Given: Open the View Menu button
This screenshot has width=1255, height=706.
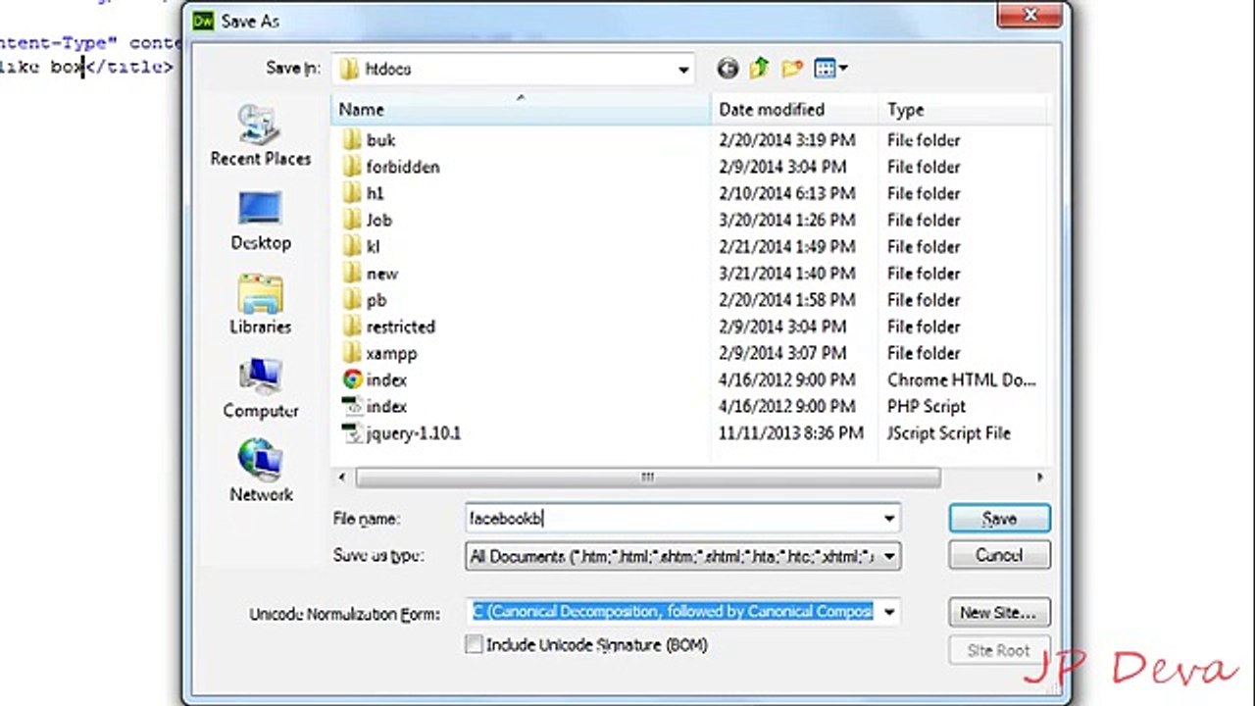Looking at the screenshot, I should click(x=830, y=69).
